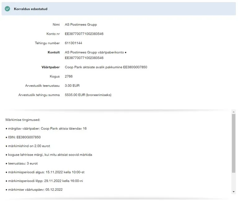238x201 pixels.
Task: Click the 'Nimi' label
Action: pos(56,25)
